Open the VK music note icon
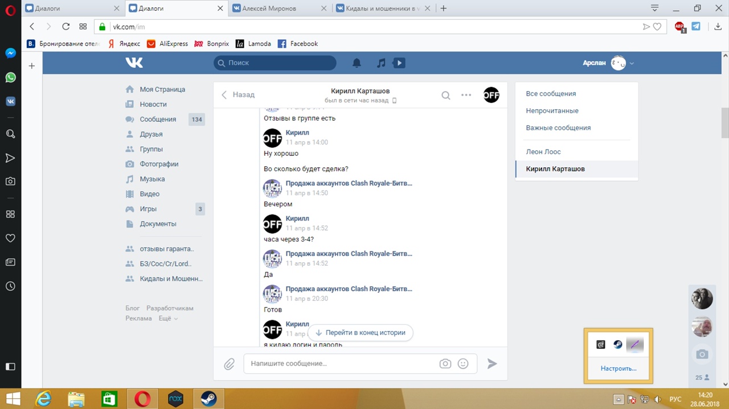This screenshot has height=409, width=729. coord(381,63)
